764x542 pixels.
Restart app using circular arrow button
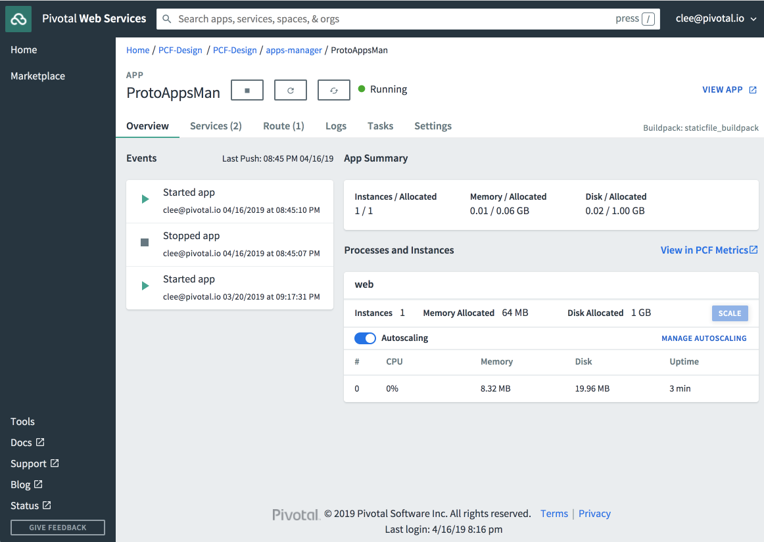(x=291, y=90)
